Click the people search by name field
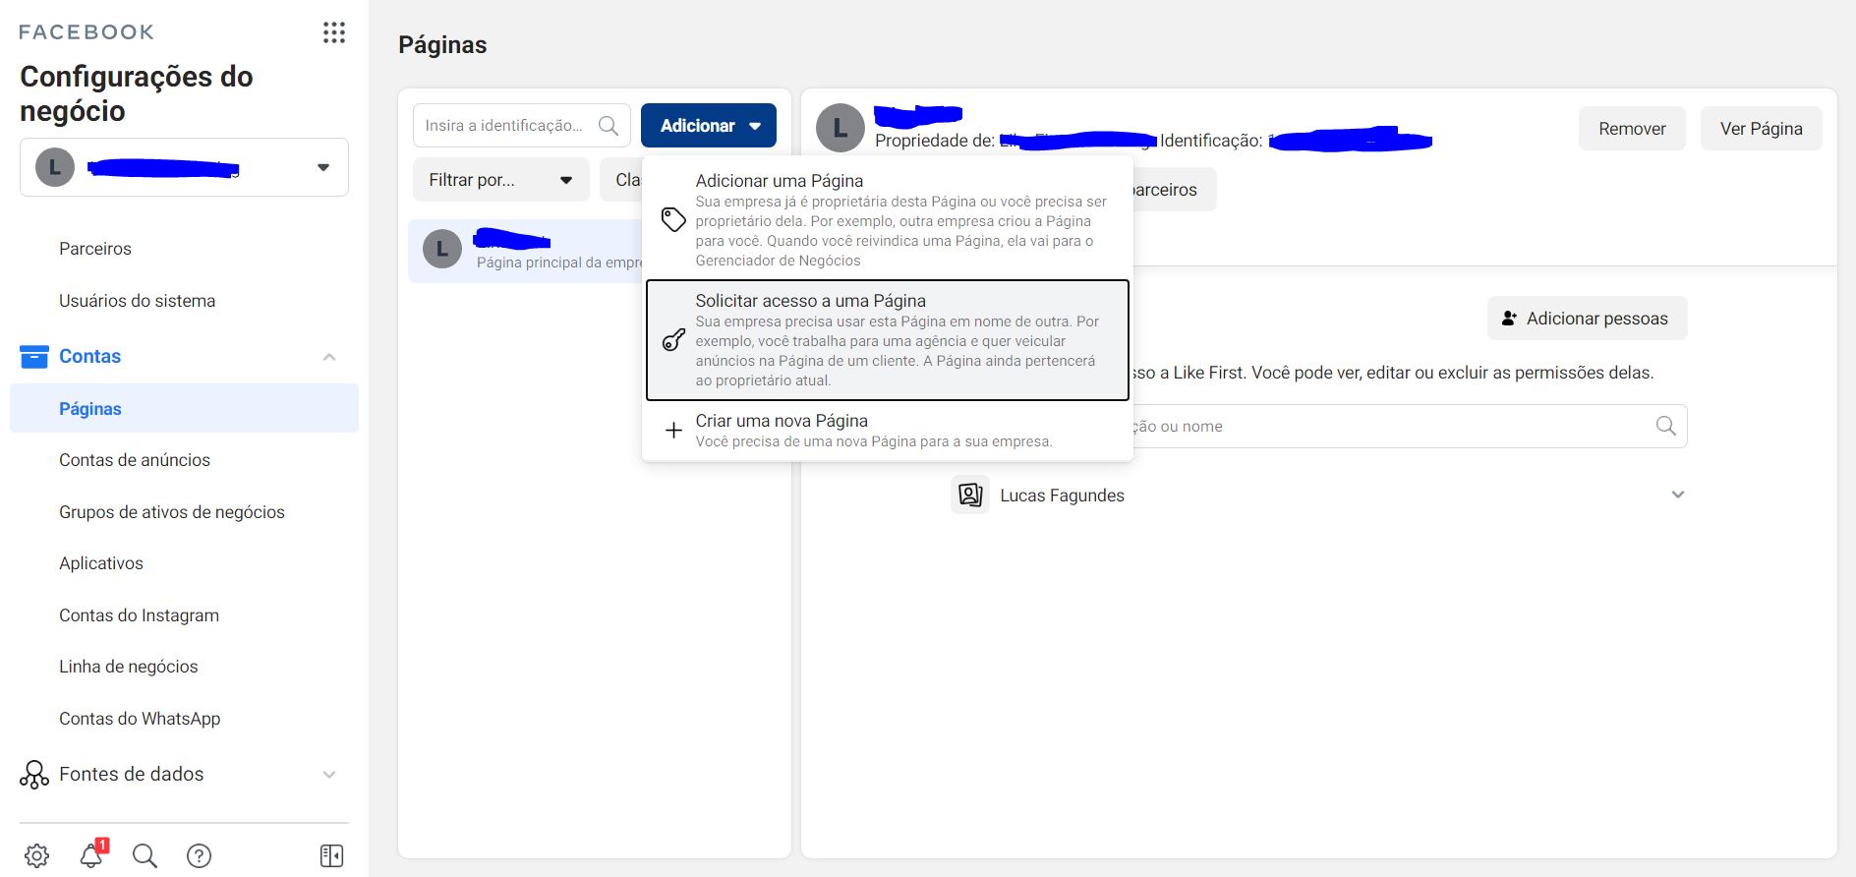 click(x=1410, y=426)
